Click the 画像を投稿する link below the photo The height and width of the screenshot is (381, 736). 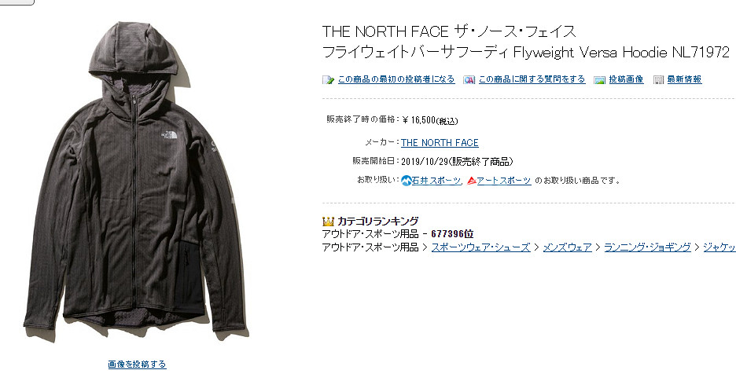tap(137, 364)
